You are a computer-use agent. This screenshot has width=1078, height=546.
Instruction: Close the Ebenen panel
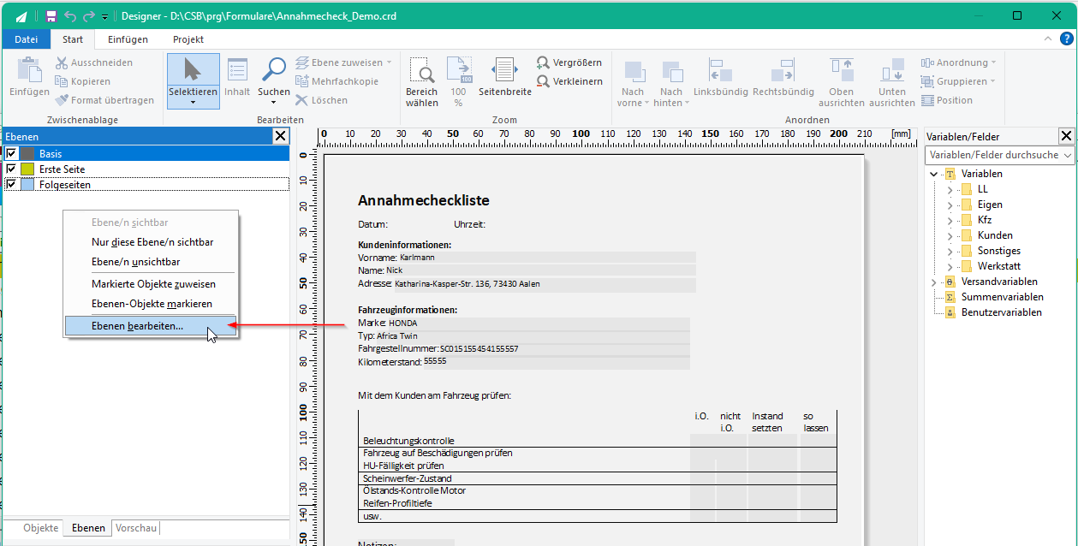coord(281,136)
